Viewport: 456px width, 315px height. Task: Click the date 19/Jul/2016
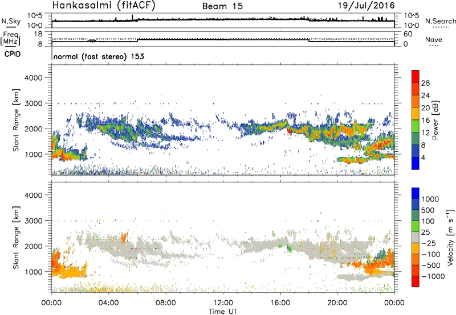pos(366,6)
